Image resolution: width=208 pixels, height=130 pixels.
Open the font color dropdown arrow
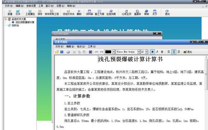click(x=114, y=52)
